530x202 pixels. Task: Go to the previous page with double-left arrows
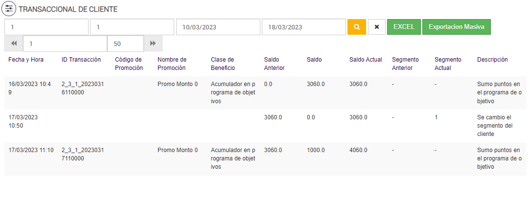point(14,44)
